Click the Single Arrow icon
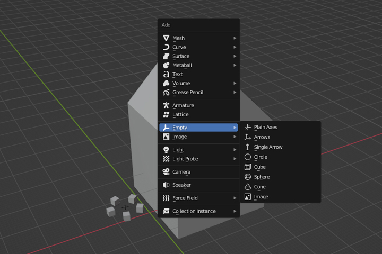 point(248,147)
